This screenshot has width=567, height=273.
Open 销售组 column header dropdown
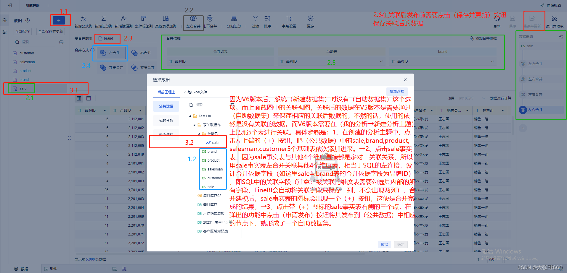point(503,110)
